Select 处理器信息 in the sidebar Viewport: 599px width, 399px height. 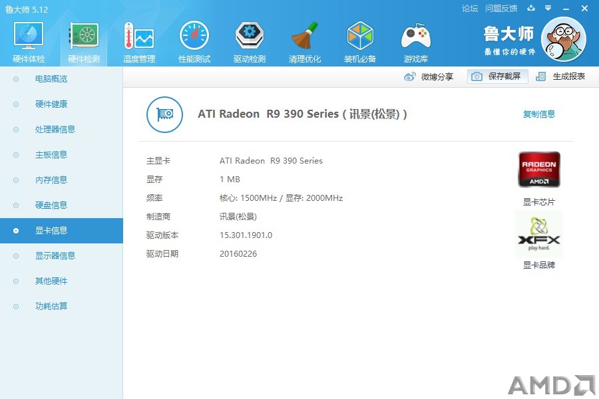(x=61, y=130)
